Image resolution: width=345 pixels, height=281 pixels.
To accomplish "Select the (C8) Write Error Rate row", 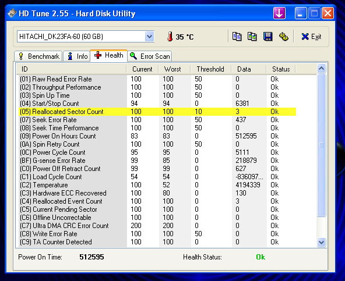I will (x=157, y=233).
